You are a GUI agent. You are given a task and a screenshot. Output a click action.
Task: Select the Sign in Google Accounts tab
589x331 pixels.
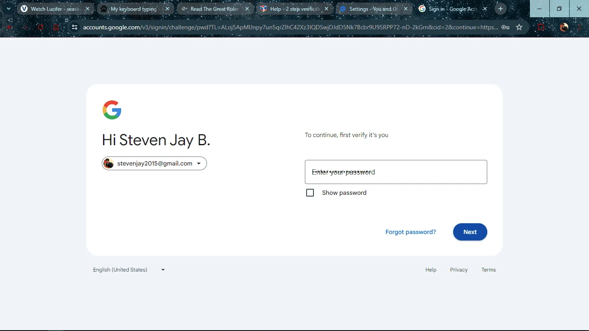(x=454, y=9)
